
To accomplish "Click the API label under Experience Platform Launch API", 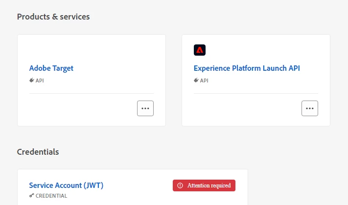I will 204,81.
